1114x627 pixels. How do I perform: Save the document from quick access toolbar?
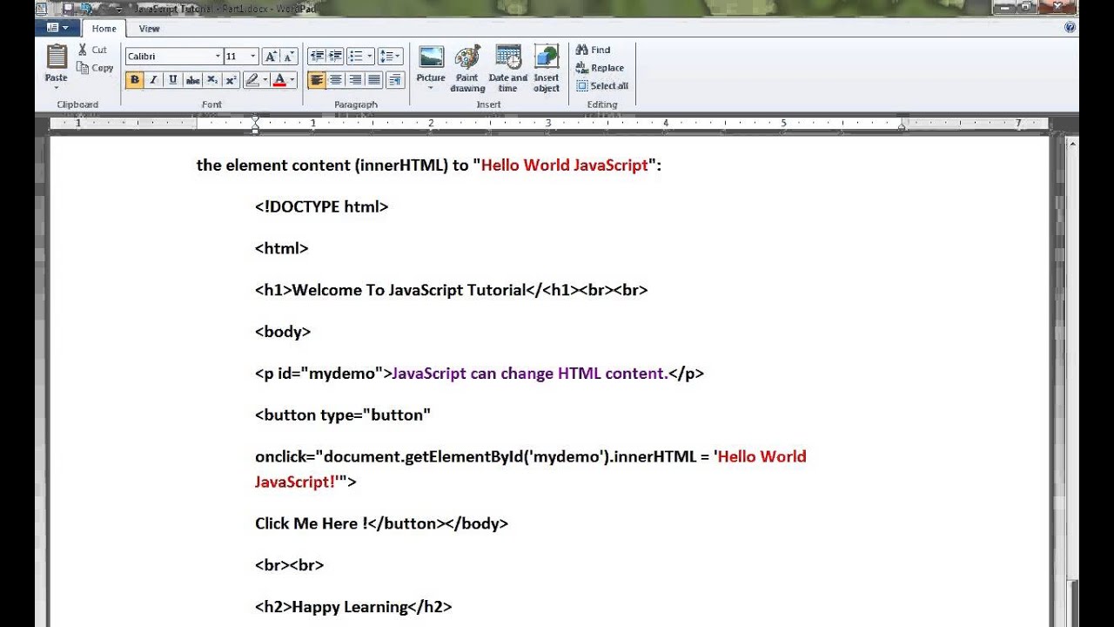coord(68,9)
